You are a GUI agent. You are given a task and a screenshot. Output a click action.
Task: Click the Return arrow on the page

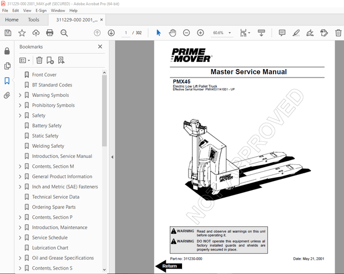(169, 266)
